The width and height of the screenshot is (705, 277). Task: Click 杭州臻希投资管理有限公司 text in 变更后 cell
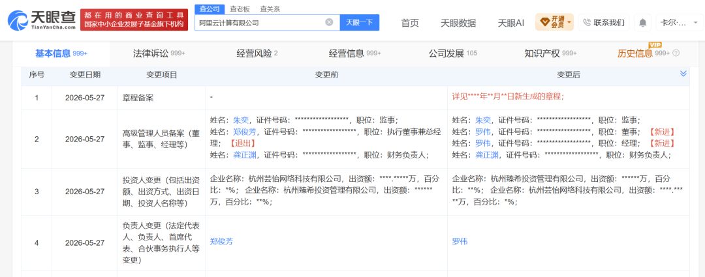537,178
